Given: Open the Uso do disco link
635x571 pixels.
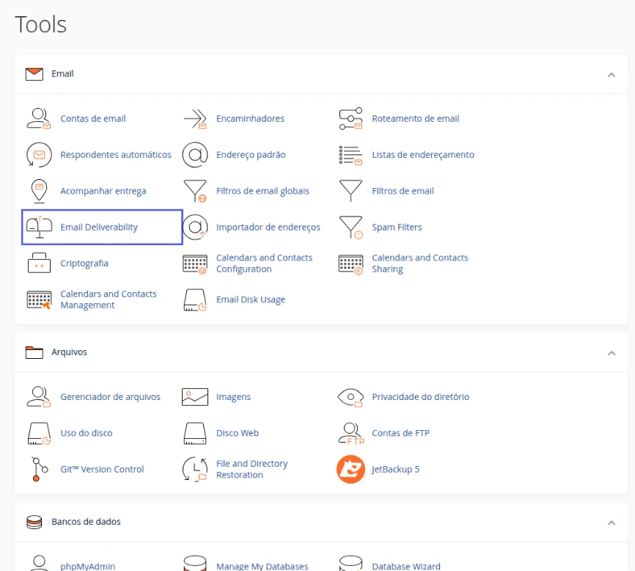Looking at the screenshot, I should [87, 433].
